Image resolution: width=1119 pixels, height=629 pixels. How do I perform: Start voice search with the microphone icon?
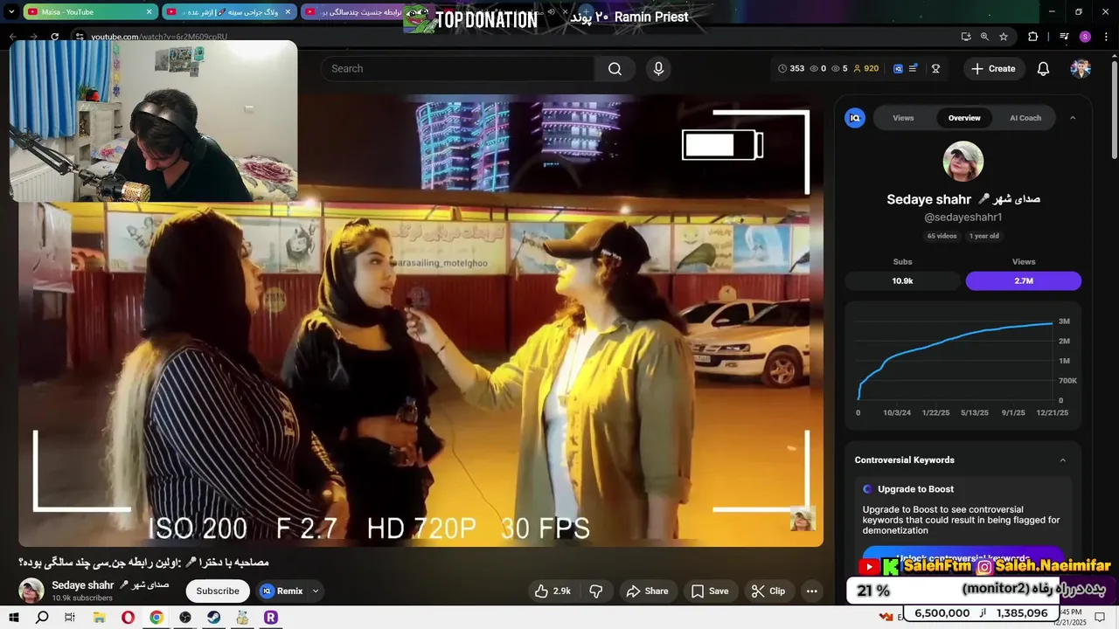click(658, 69)
